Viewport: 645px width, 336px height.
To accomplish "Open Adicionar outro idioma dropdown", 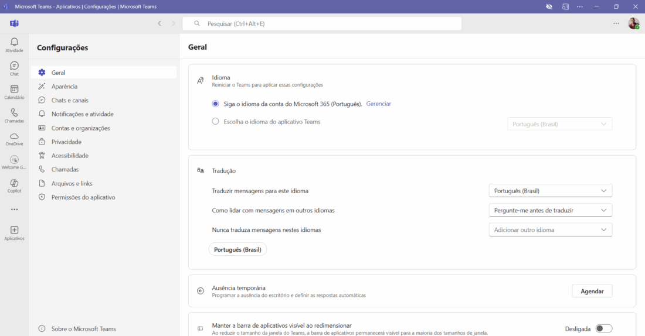I will tap(551, 229).
